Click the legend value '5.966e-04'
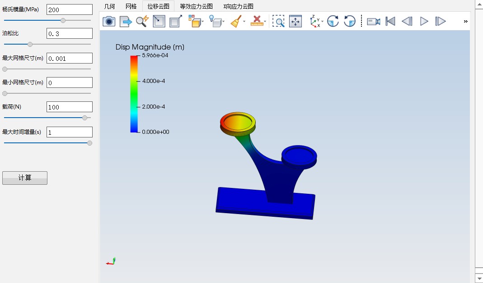This screenshot has height=283, width=483. point(155,55)
